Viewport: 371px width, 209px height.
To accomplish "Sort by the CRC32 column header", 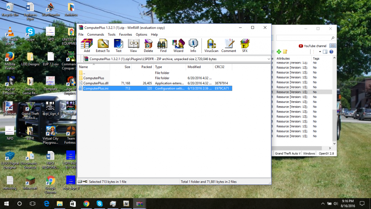I will pyautogui.click(x=222, y=67).
